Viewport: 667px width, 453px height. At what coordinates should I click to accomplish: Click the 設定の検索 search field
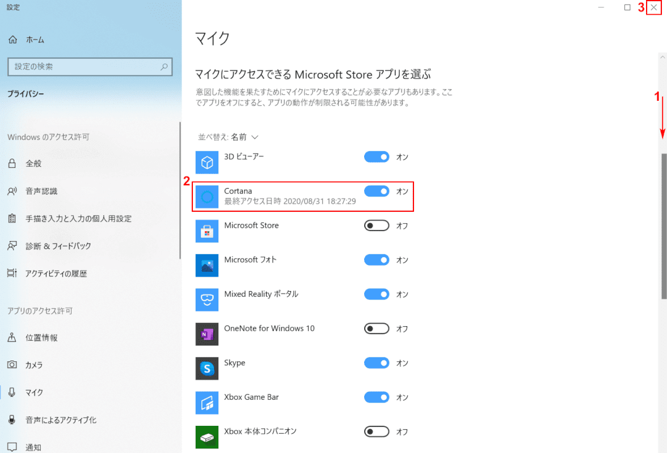click(x=90, y=67)
